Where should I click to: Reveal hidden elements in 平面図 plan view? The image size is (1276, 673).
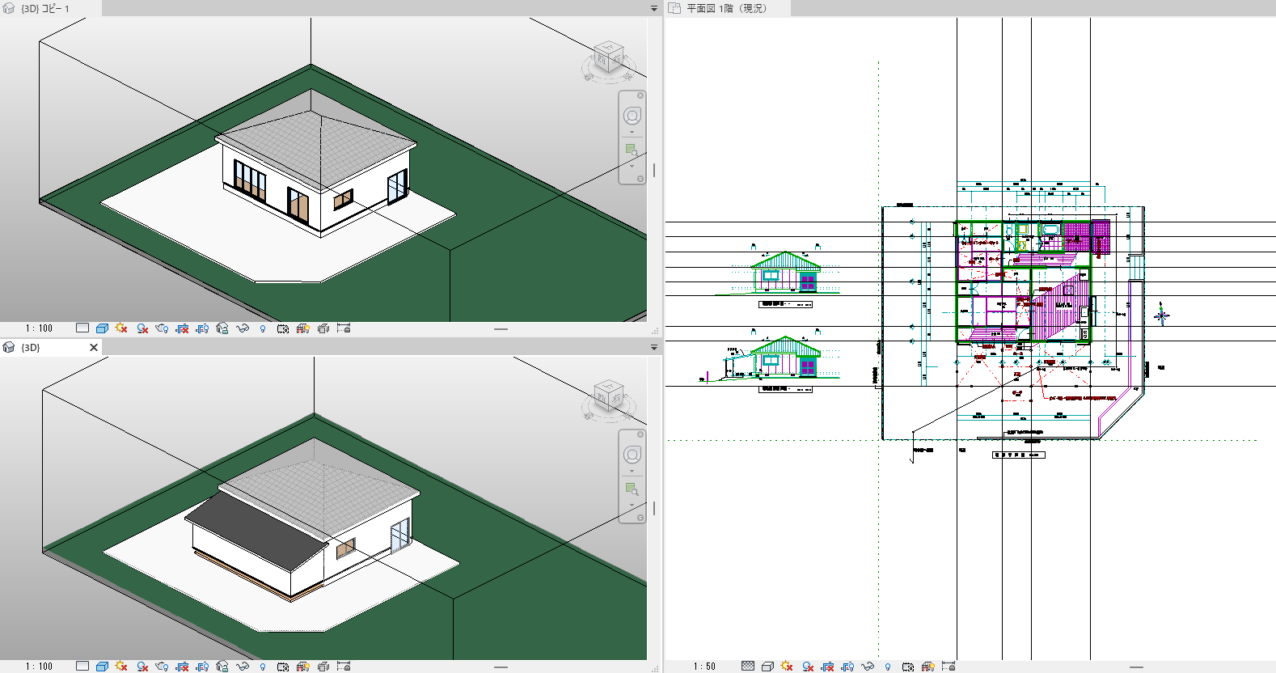coord(888,667)
